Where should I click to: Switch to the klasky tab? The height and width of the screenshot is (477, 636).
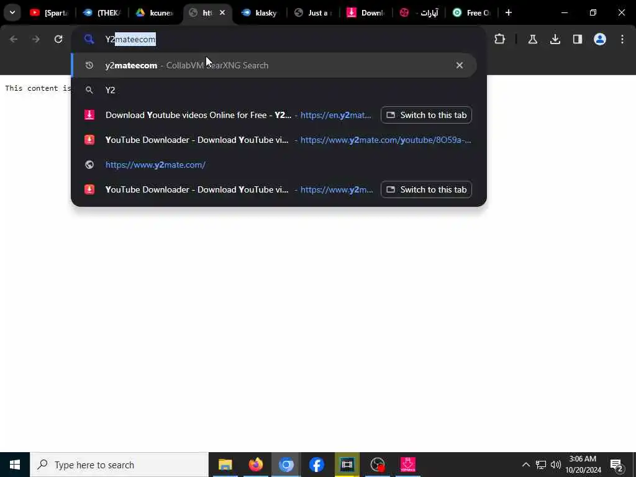click(x=260, y=12)
